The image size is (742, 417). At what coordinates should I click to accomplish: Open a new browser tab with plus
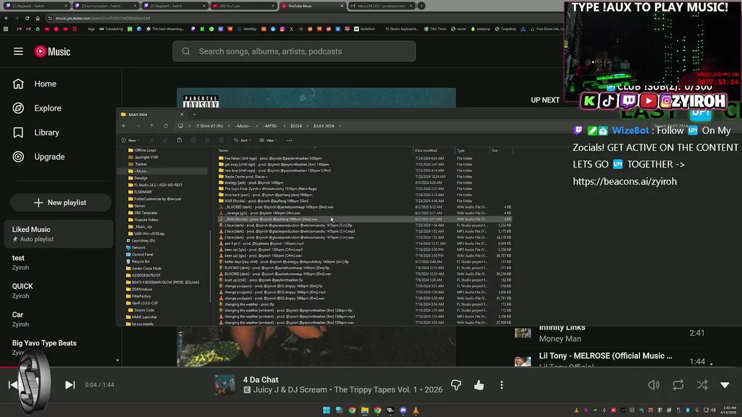click(x=421, y=6)
